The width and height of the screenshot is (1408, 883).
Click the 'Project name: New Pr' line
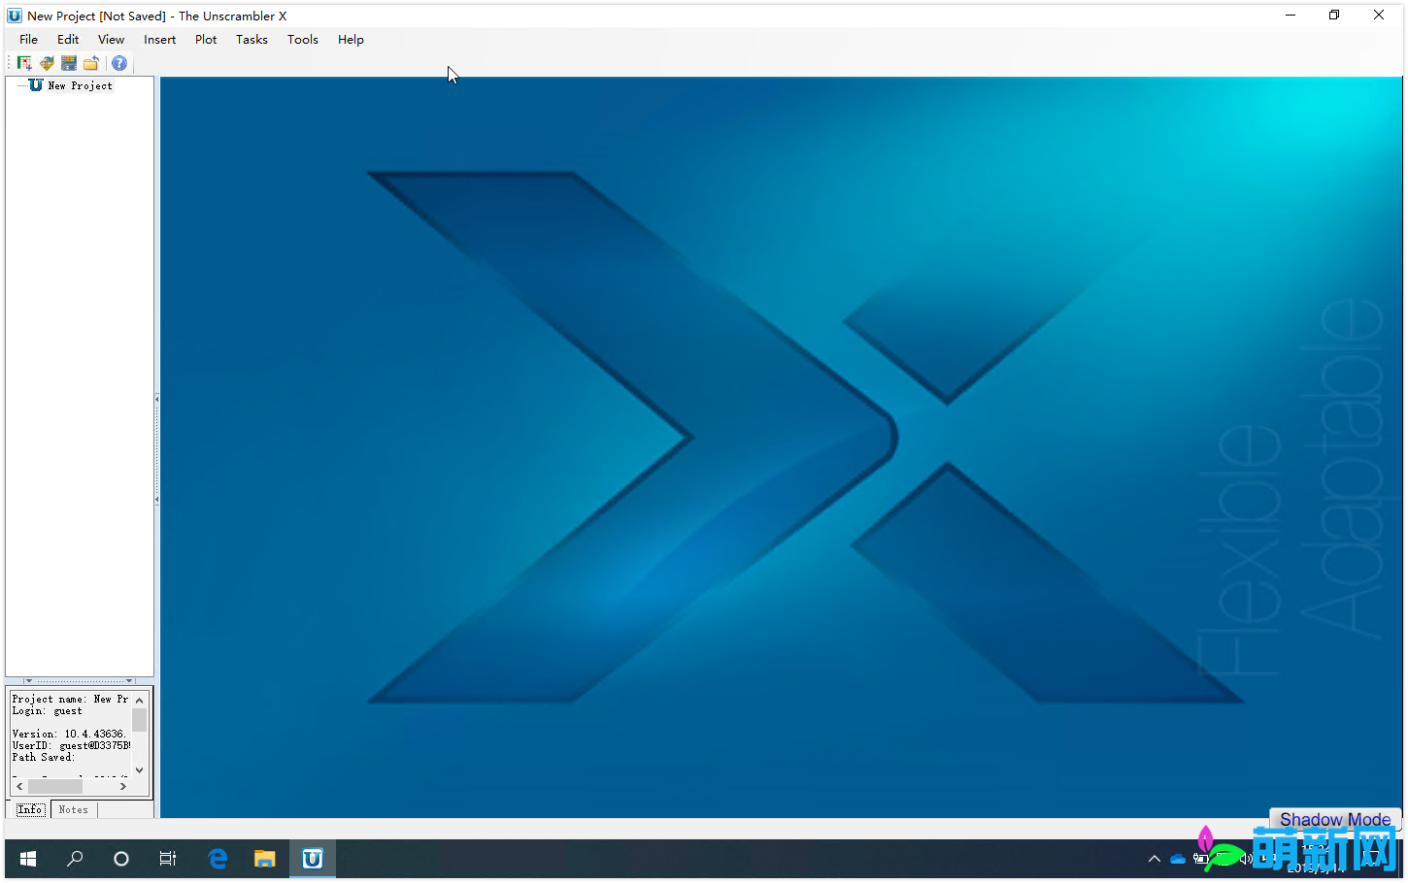coord(70,699)
